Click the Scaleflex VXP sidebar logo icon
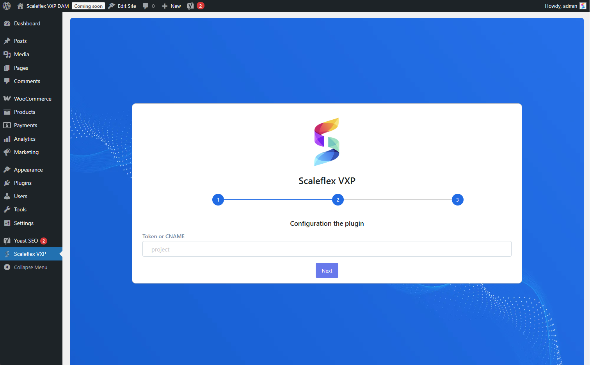The height and width of the screenshot is (365, 590). 7,254
